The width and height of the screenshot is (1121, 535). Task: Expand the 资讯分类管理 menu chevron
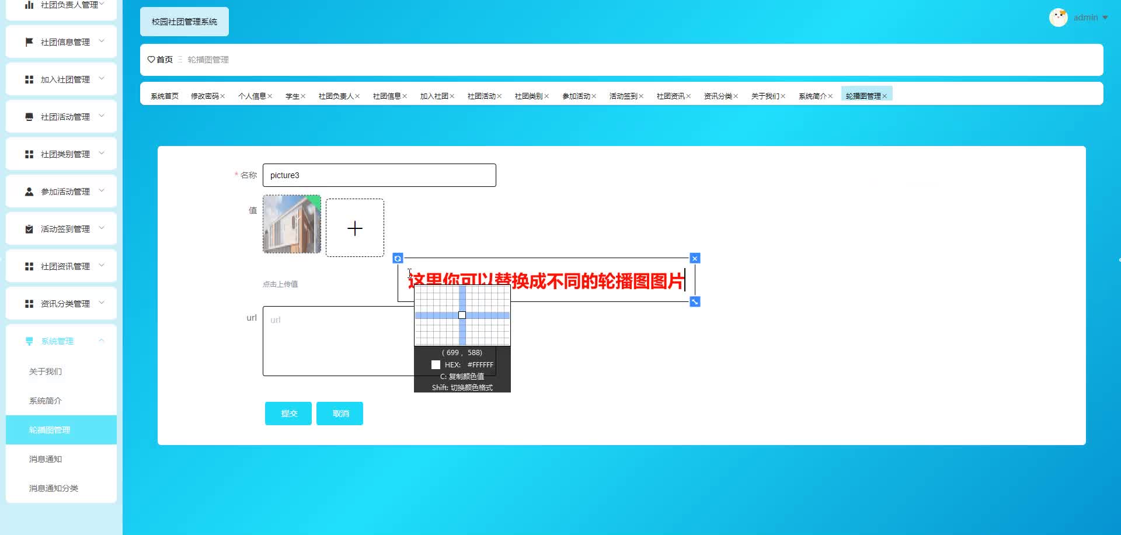[x=102, y=303]
